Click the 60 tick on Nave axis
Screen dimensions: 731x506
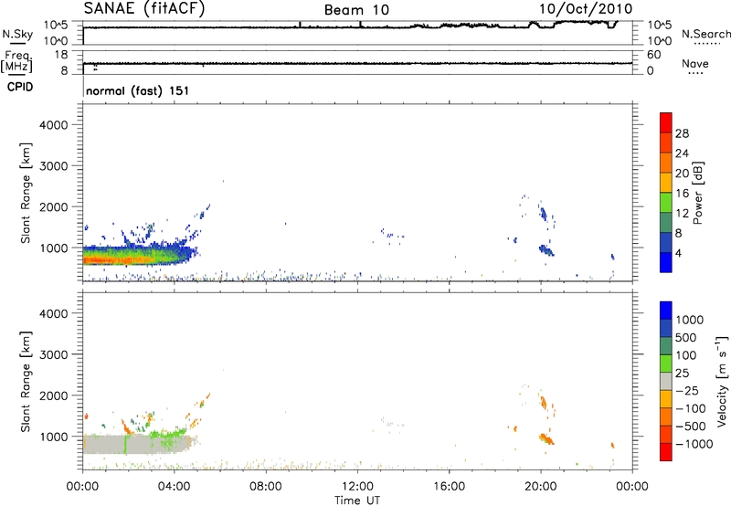coord(653,55)
